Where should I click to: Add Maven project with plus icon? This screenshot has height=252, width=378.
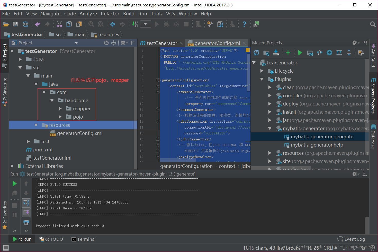(288, 53)
